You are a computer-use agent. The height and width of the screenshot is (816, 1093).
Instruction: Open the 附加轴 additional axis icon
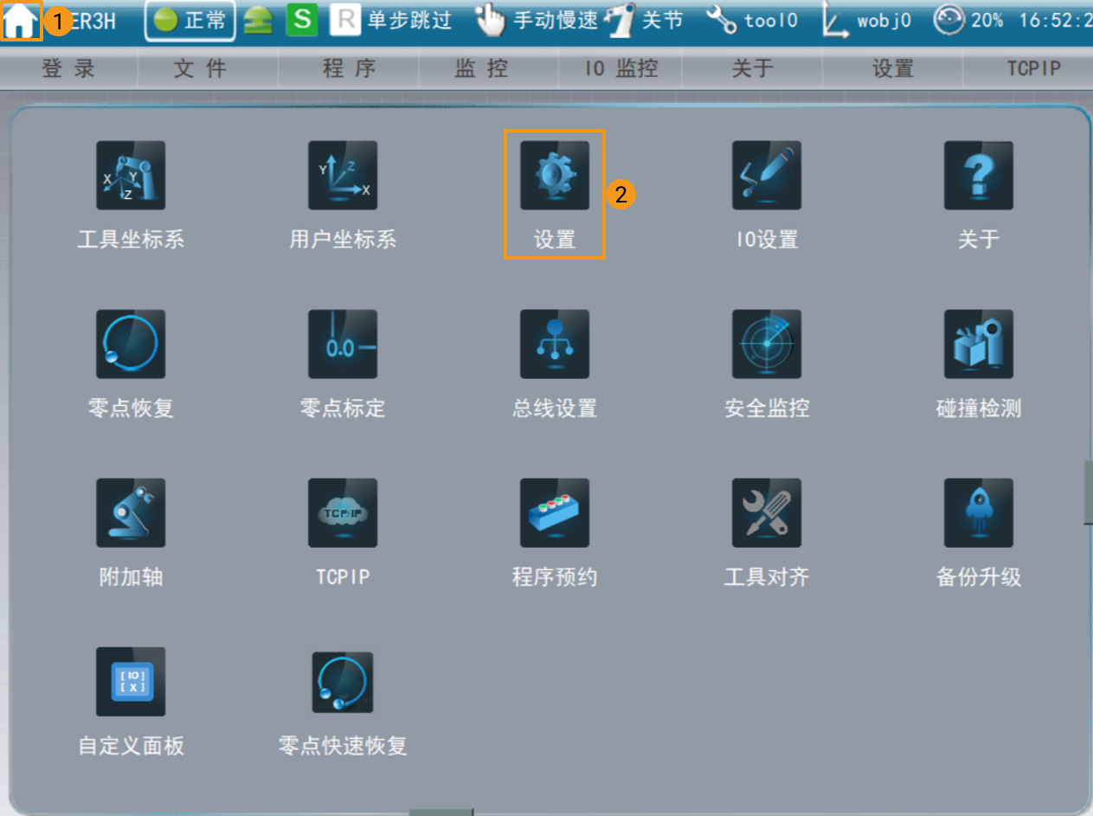[x=131, y=513]
